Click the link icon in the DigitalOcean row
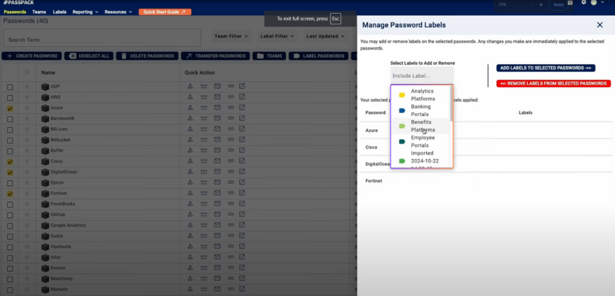The width and height of the screenshot is (615, 296). 231,172
